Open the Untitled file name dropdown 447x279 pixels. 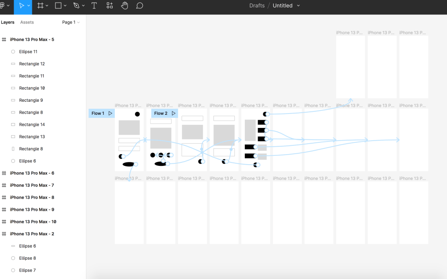(298, 6)
